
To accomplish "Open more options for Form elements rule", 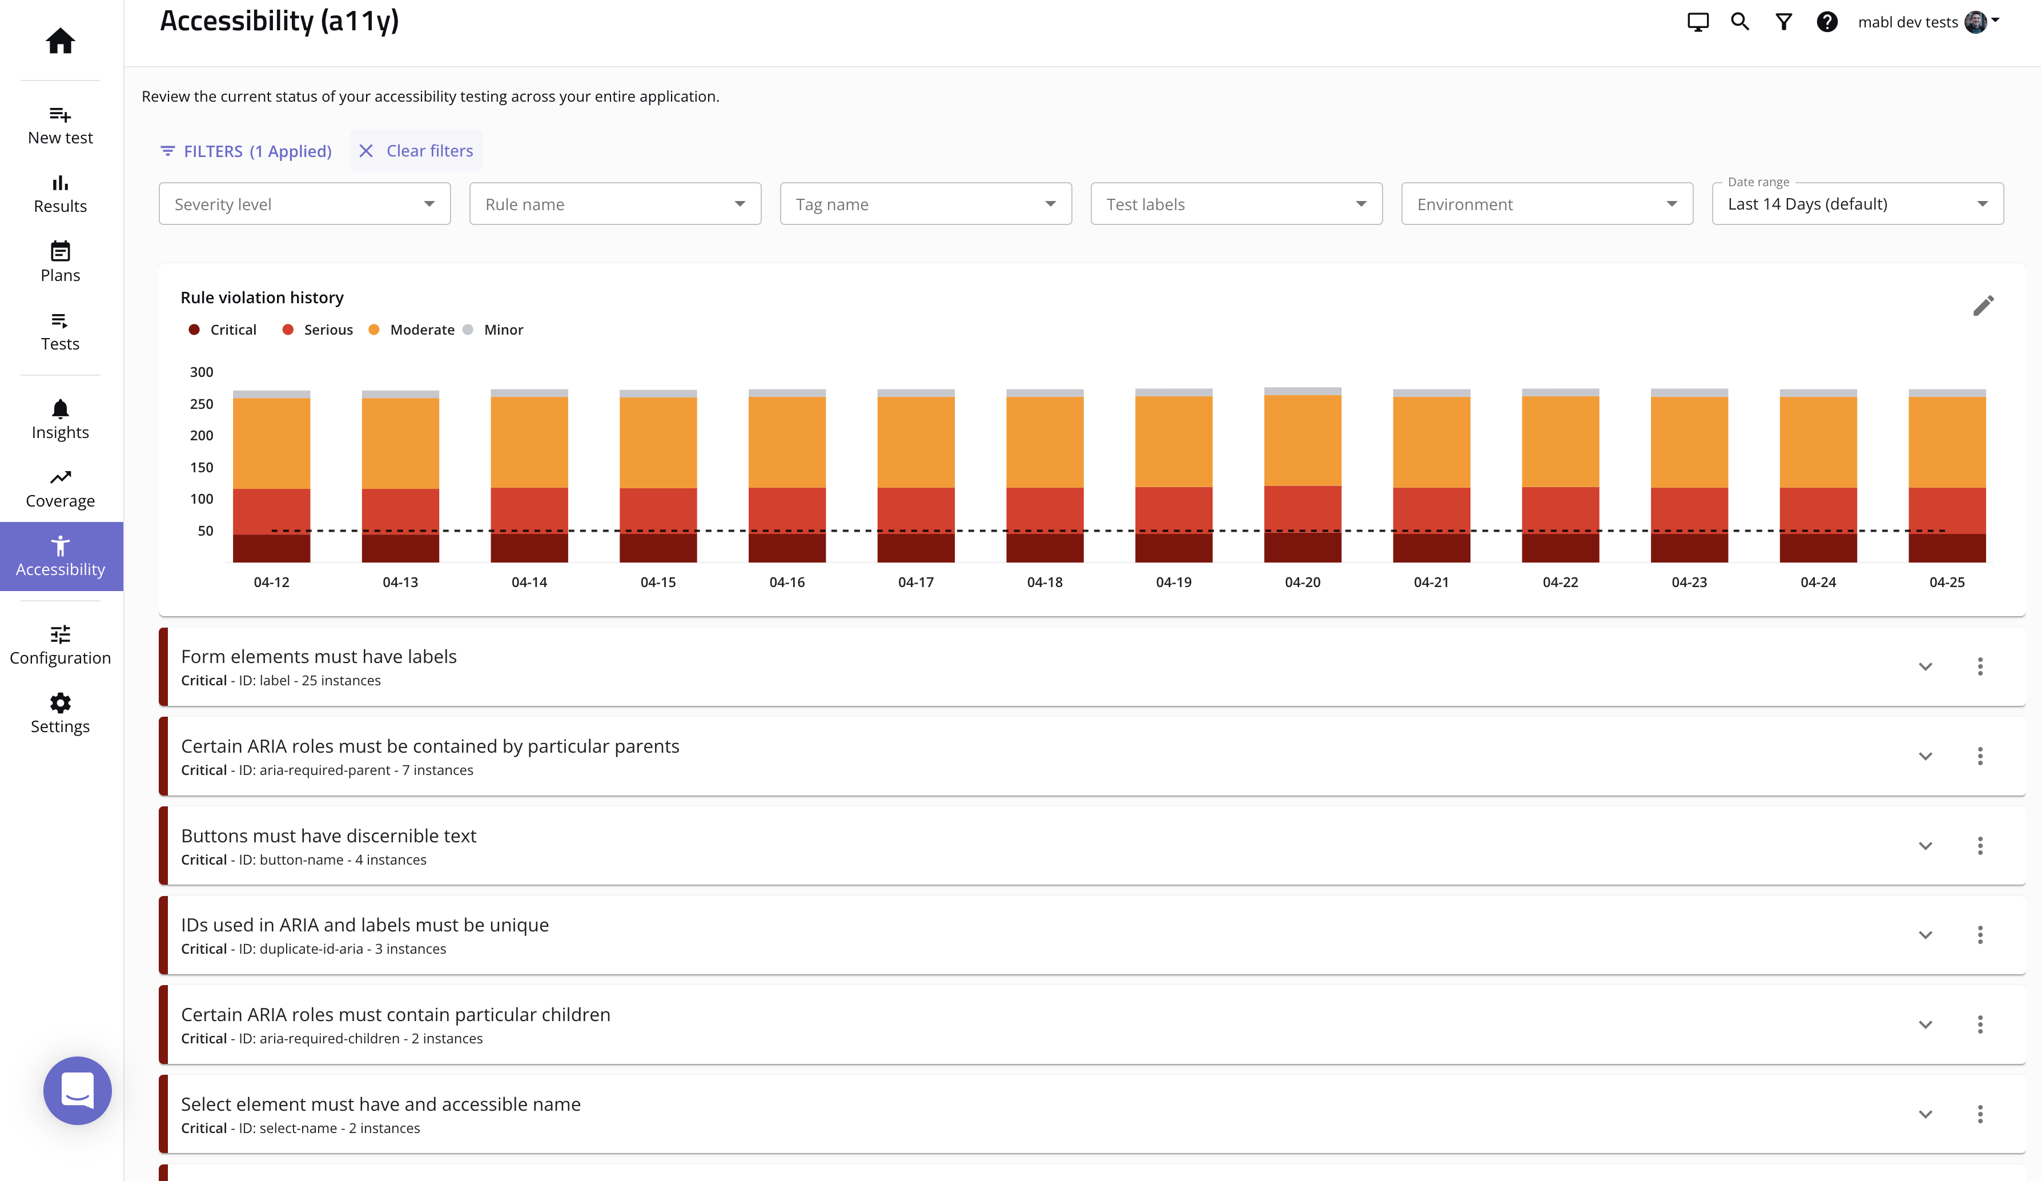I will click(x=1979, y=666).
